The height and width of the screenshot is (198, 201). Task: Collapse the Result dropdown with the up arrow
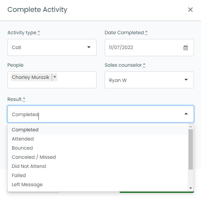pyautogui.click(x=186, y=114)
